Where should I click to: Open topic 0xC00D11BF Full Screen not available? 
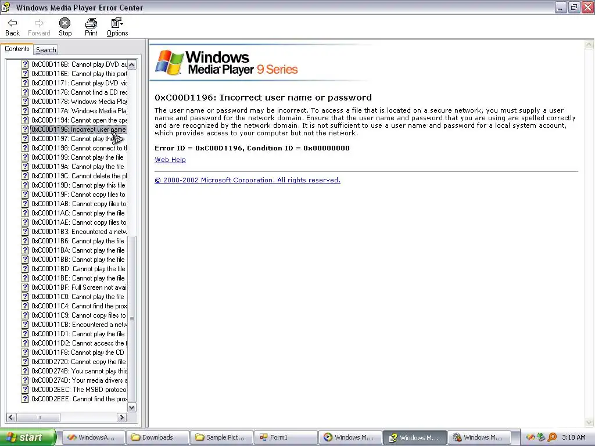click(79, 287)
